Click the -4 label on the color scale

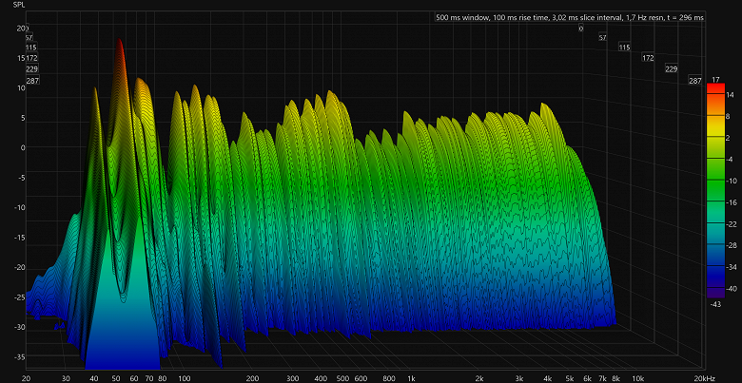tap(731, 160)
